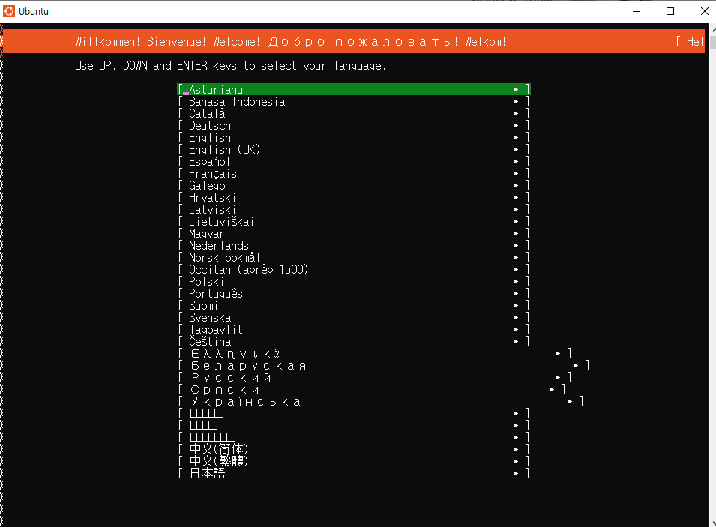Pick Deutsch as installer language
This screenshot has height=527, width=716.
[x=354, y=126]
